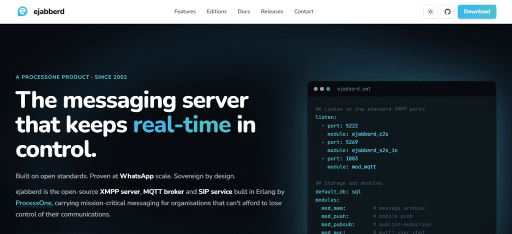Click the 'listen:' line in the code
The height and width of the screenshot is (234, 512).
(x=326, y=117)
